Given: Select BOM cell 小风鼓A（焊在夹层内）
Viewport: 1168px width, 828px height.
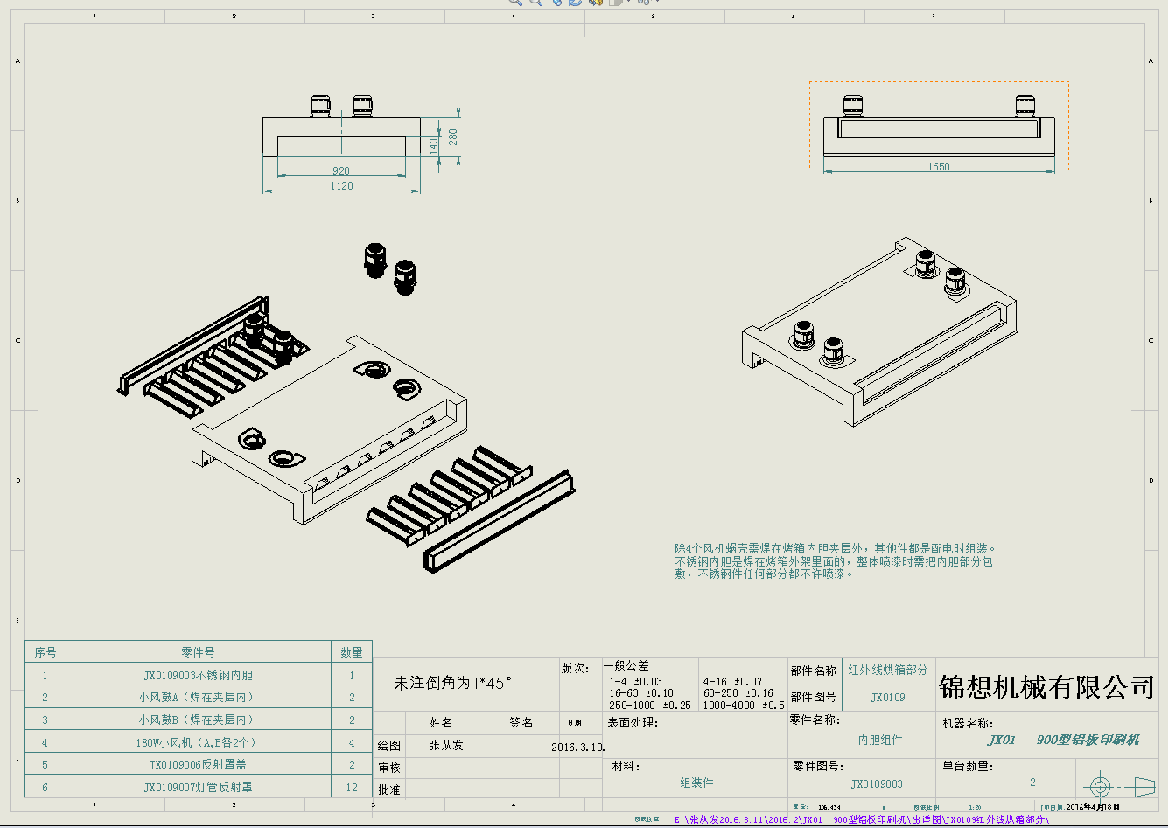Looking at the screenshot, I should [x=199, y=697].
